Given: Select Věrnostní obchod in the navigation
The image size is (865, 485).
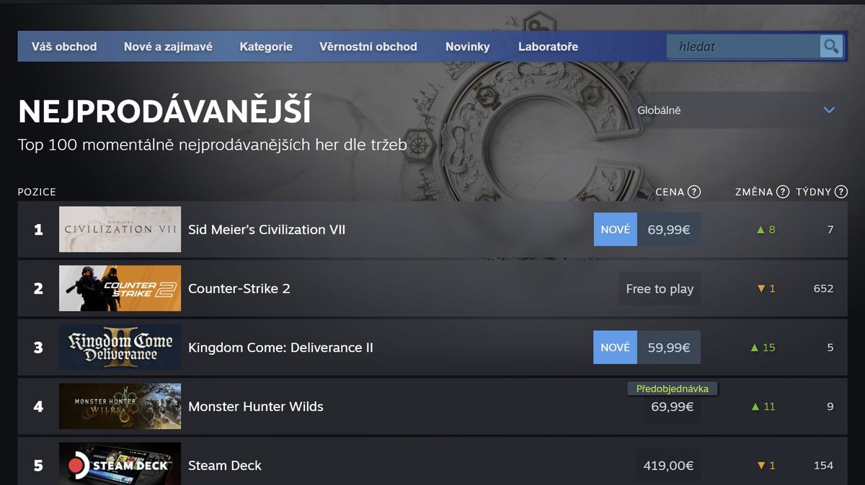Looking at the screenshot, I should (x=368, y=46).
